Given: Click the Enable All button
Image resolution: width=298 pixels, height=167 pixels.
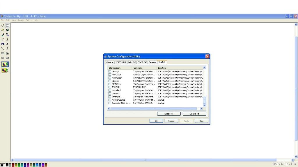Looking at the screenshot, I should tap(169, 114).
